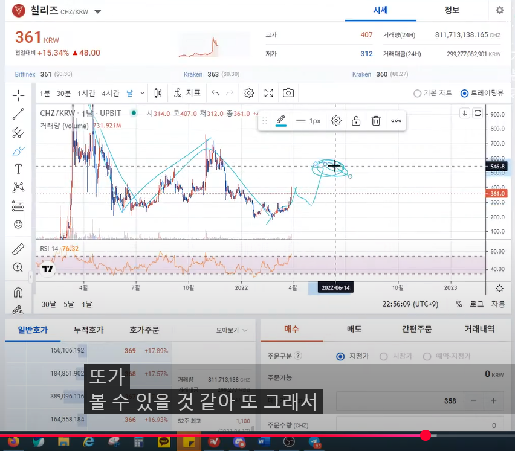Switch to the 정보 tab
The width and height of the screenshot is (515, 451).
[x=452, y=10]
